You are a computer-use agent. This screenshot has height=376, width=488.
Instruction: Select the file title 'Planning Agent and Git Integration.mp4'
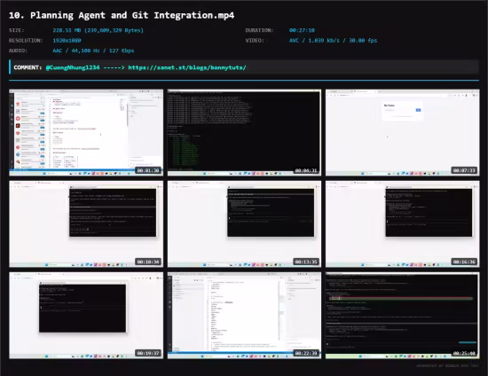click(132, 15)
